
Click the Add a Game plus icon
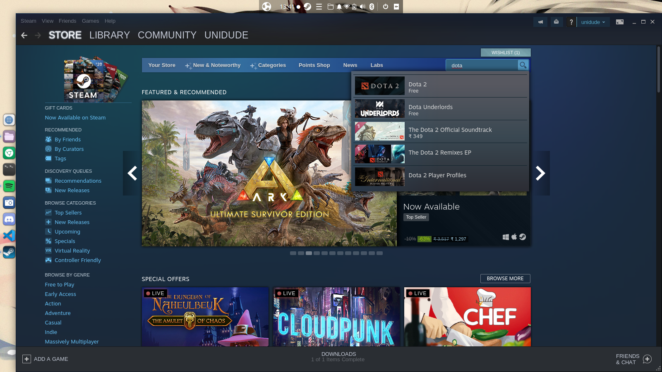(26, 359)
